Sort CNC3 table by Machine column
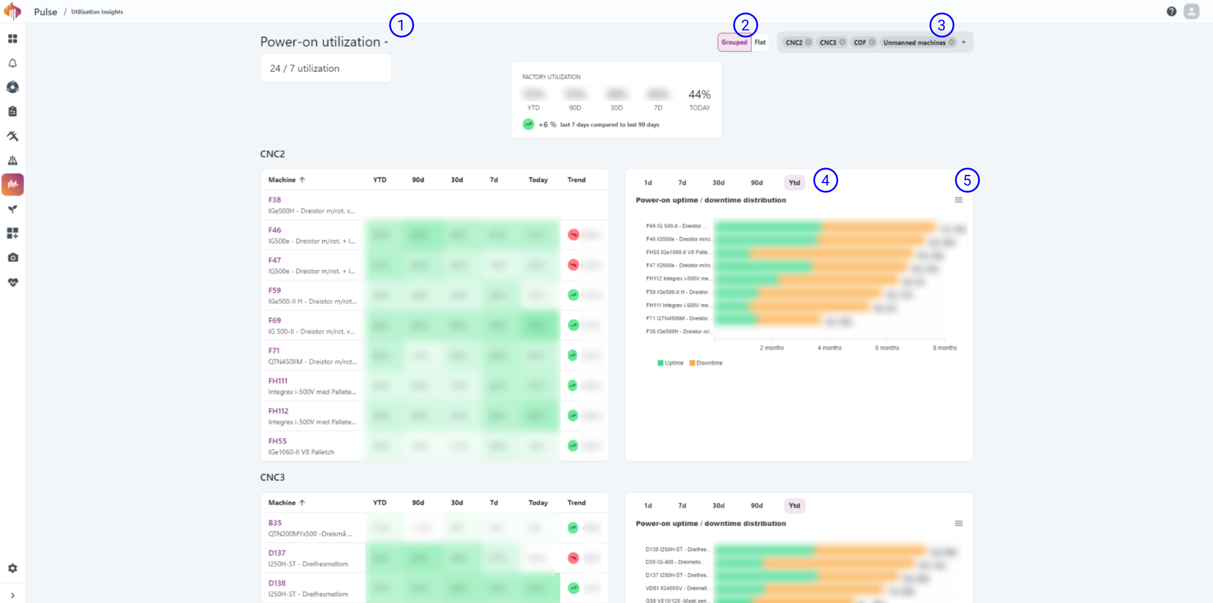 coord(287,503)
